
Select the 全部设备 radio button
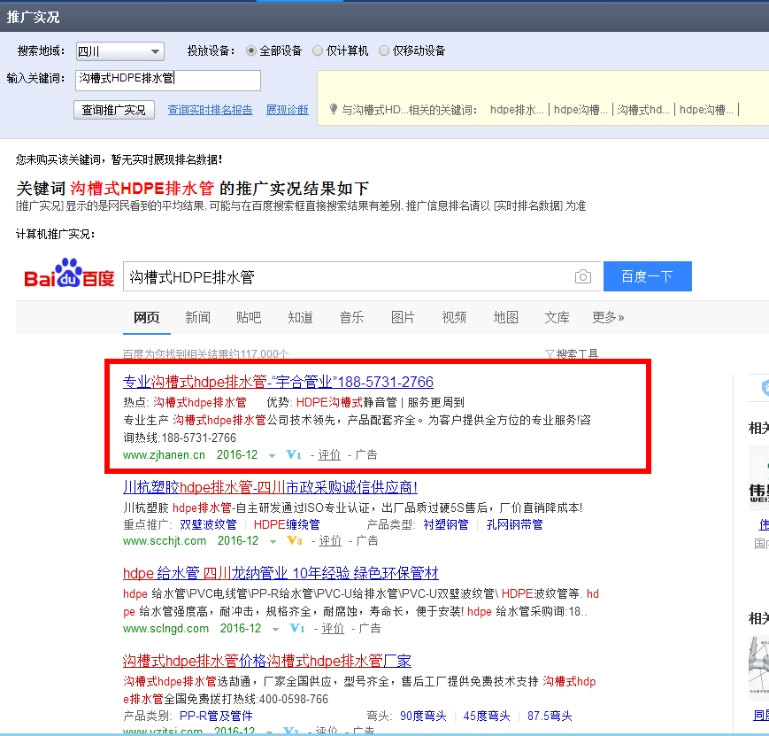[251, 51]
